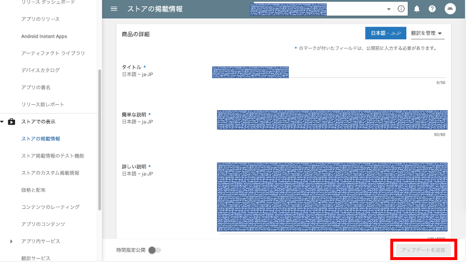The height and width of the screenshot is (262, 466).
Task: Open the account avatar menu
Action: (x=450, y=9)
